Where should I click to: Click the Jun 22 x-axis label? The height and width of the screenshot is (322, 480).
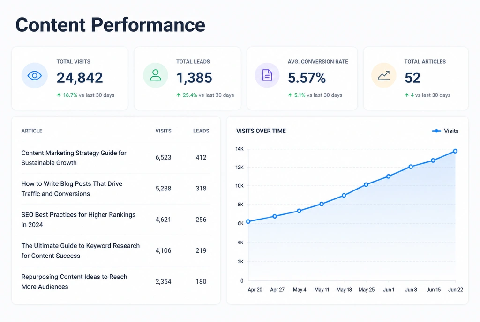click(456, 290)
